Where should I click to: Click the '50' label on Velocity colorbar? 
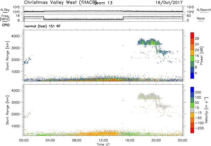click(x=197, y=103)
